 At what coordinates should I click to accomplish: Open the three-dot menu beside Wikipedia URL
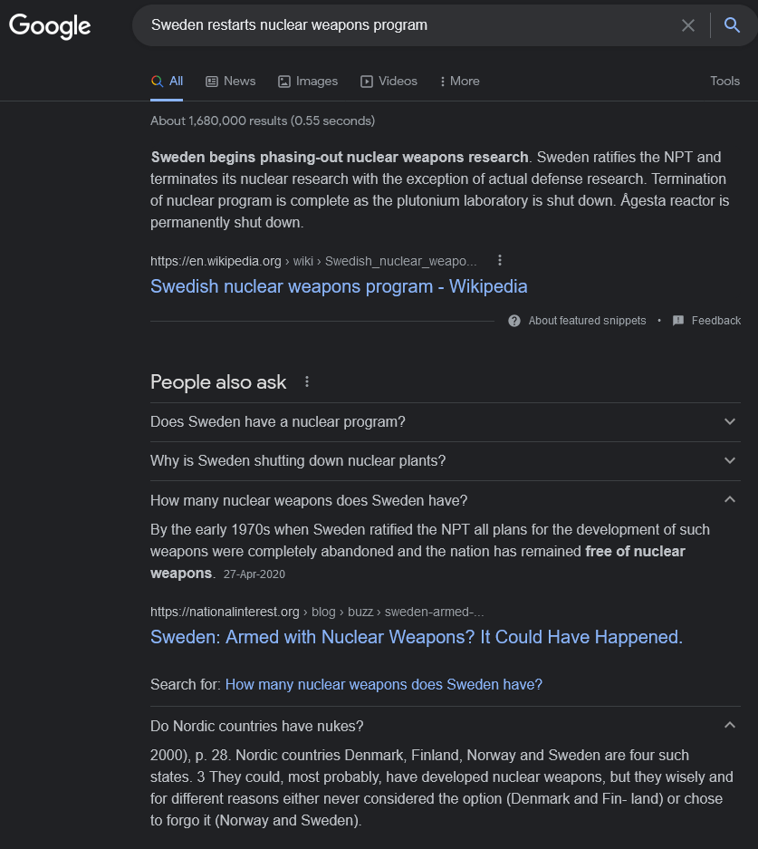500,261
